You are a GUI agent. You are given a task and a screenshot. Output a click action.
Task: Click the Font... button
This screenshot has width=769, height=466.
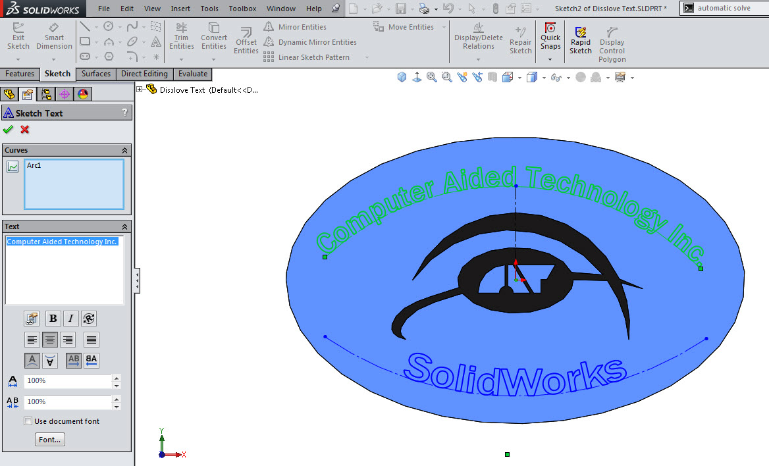coord(49,440)
